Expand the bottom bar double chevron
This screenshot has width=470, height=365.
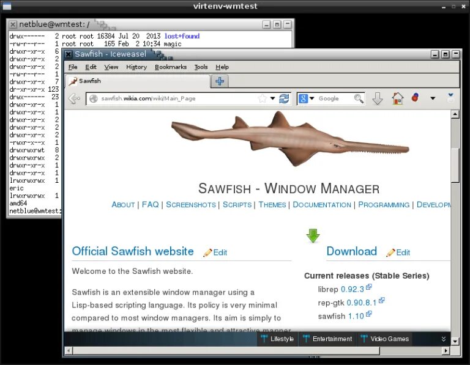pyautogui.click(x=444, y=339)
